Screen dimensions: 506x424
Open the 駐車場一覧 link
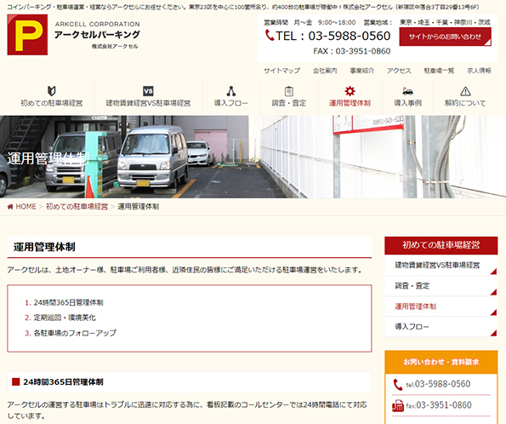point(439,71)
